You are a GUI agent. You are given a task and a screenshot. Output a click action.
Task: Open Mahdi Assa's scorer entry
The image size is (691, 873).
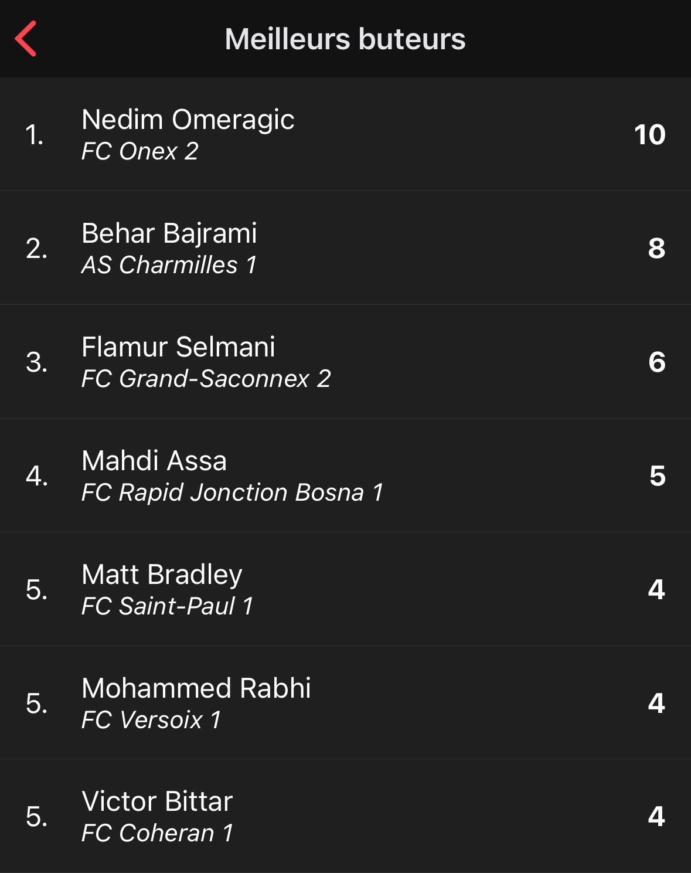pyautogui.click(x=345, y=475)
